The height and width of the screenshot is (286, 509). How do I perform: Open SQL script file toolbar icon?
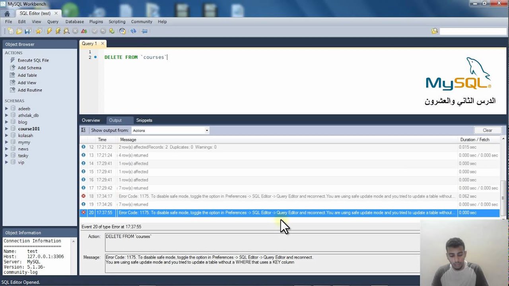point(19,31)
